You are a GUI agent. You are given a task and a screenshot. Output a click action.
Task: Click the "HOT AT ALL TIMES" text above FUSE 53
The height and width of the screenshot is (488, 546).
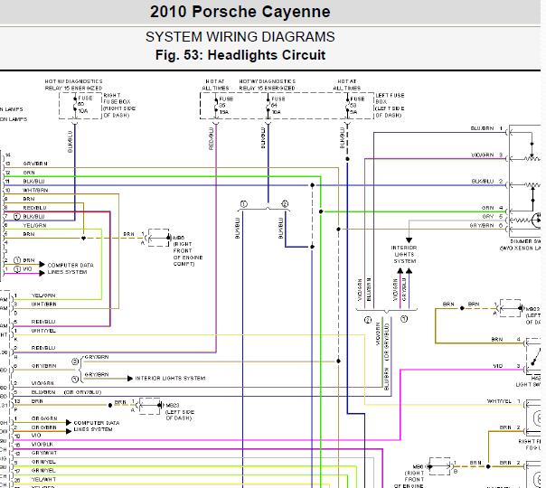coord(346,85)
